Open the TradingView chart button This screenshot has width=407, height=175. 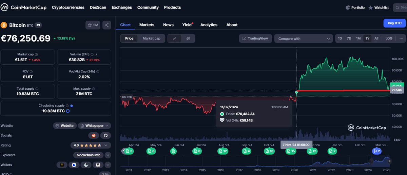pyautogui.click(x=255, y=39)
